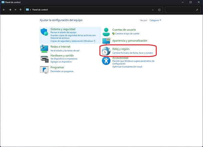
Task: Open Redes e Internet heading link
Action: tap(60, 47)
